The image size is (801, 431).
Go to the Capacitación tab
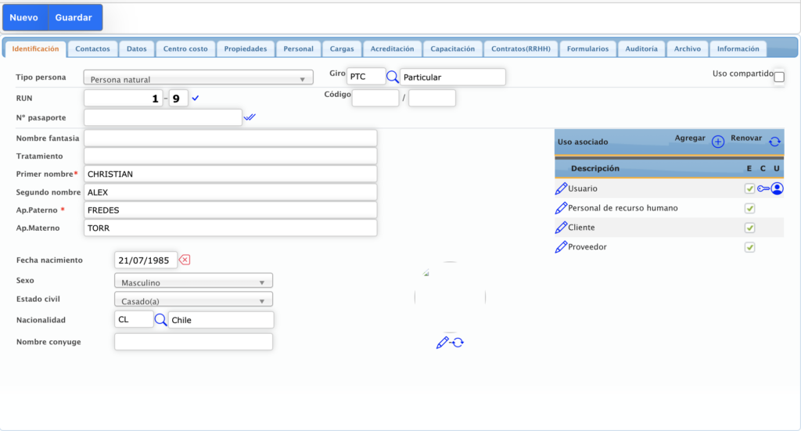453,49
